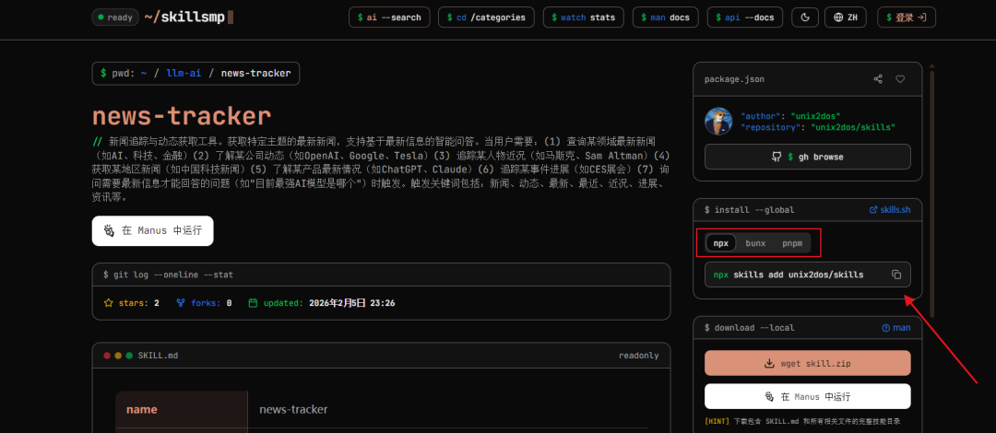Go to cd /categories page

click(x=487, y=18)
